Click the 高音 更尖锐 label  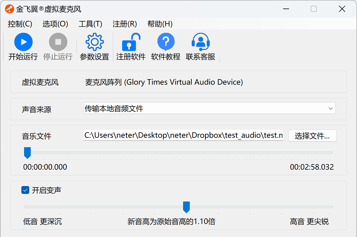pyautogui.click(x=309, y=222)
